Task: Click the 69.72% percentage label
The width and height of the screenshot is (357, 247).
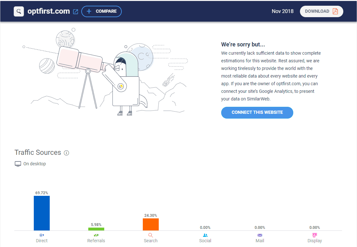Action: (x=41, y=192)
